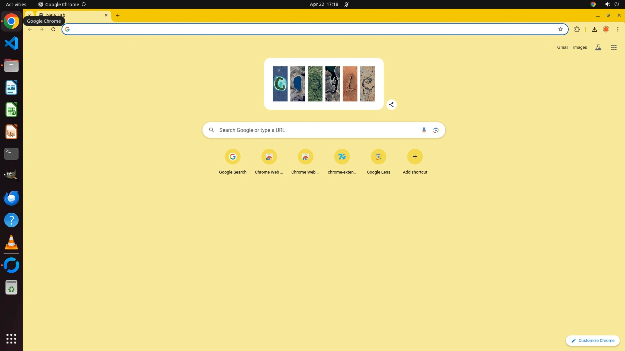Open the Extensions puzzle icon
This screenshot has width=625, height=351.
(x=577, y=29)
